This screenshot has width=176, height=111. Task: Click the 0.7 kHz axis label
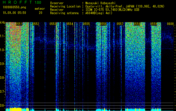[2, 92]
